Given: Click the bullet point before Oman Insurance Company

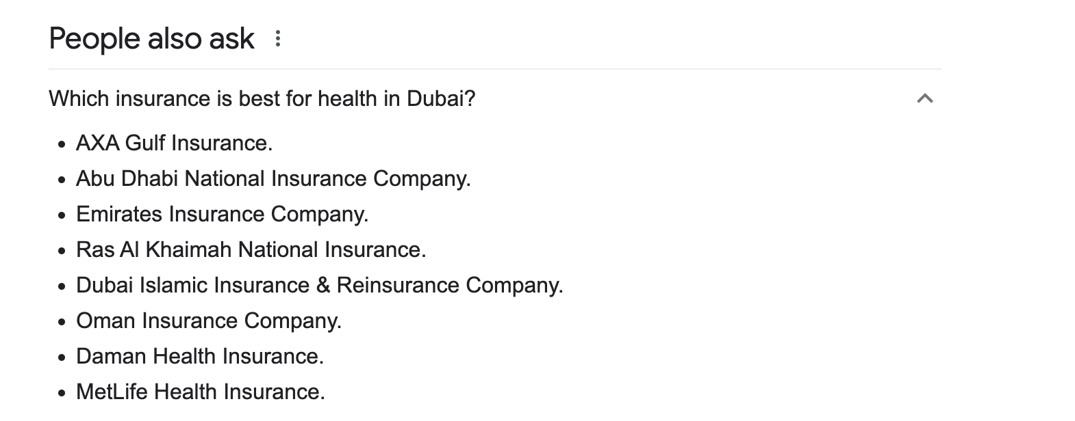Looking at the screenshot, I should point(62,322).
